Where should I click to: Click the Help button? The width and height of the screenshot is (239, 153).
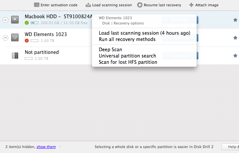230,147
